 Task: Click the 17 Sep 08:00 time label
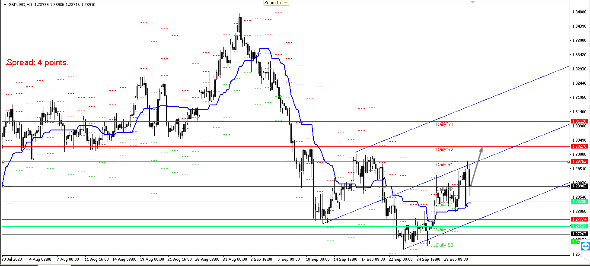point(373,260)
